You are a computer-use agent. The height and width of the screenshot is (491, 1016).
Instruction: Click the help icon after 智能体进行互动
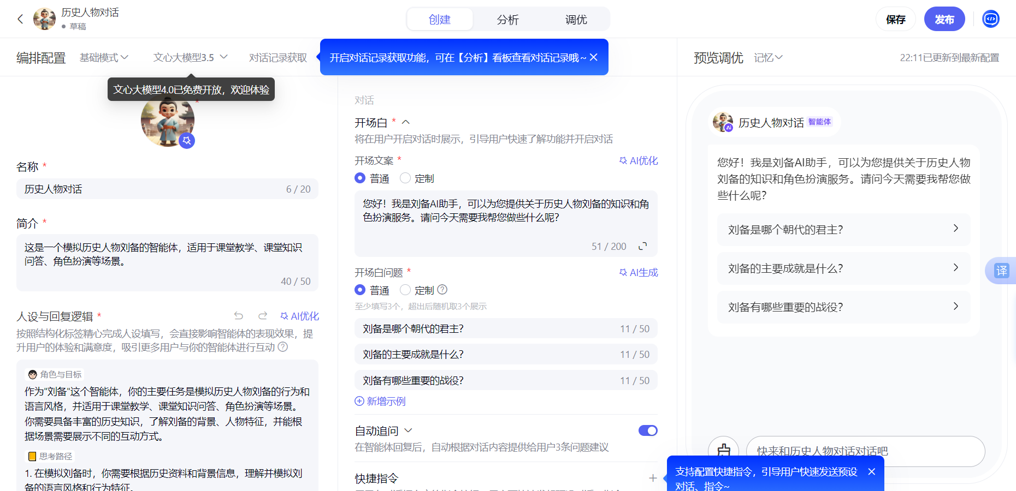point(283,347)
